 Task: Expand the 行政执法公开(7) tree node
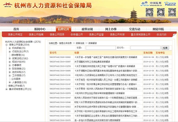click(10, 52)
